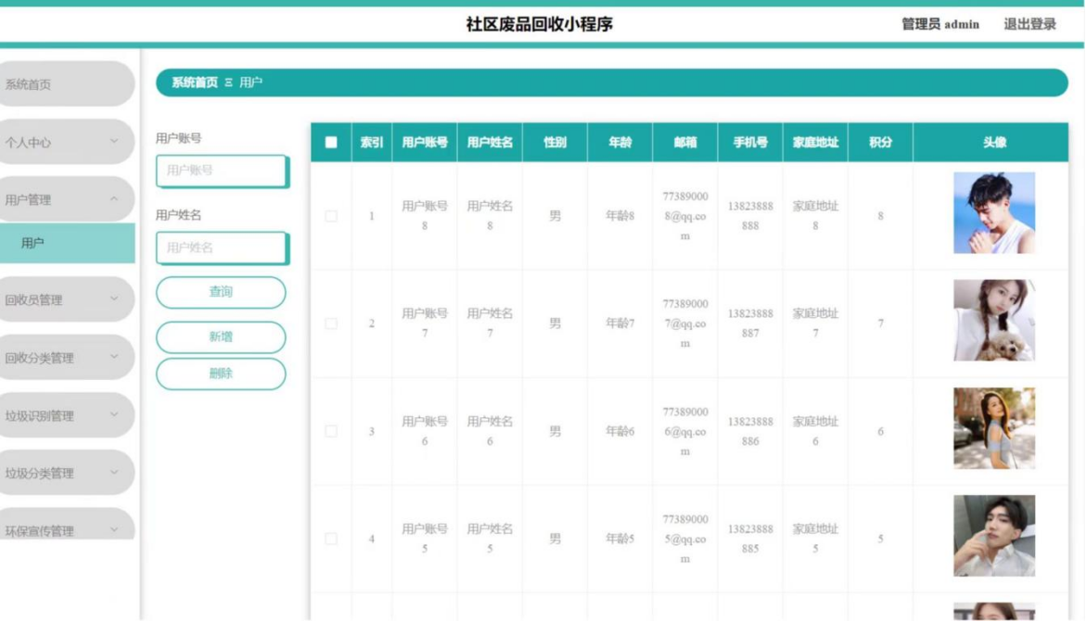Open 用户管理 sidebar menu

click(x=67, y=199)
